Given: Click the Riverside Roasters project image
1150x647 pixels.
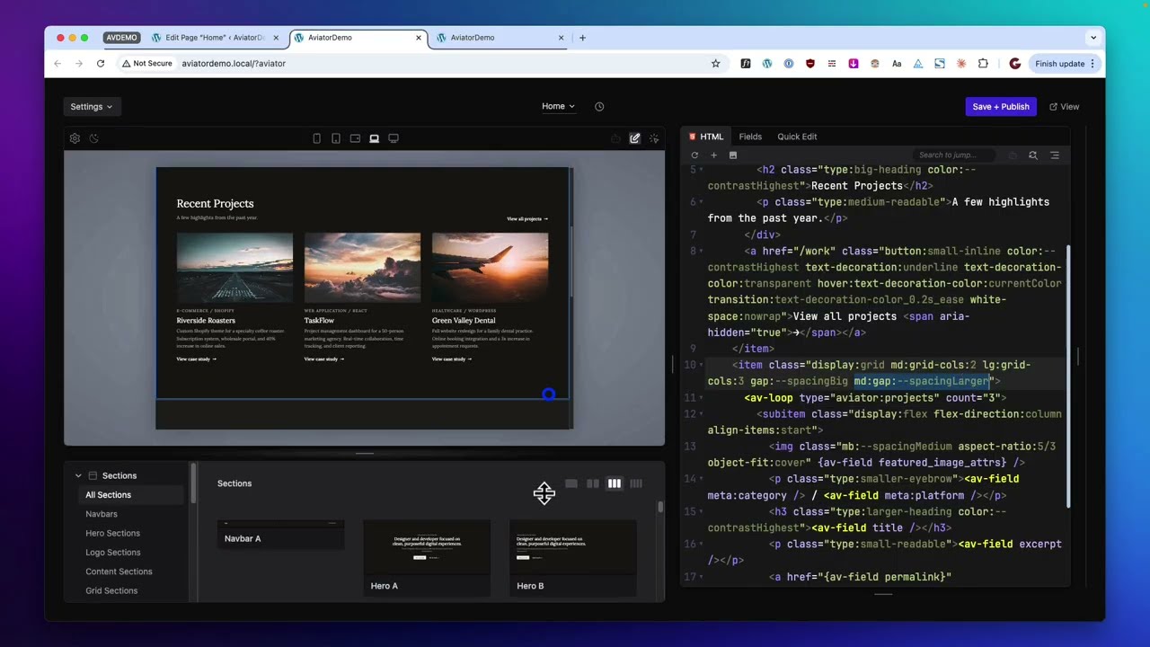Looking at the screenshot, I should [234, 267].
